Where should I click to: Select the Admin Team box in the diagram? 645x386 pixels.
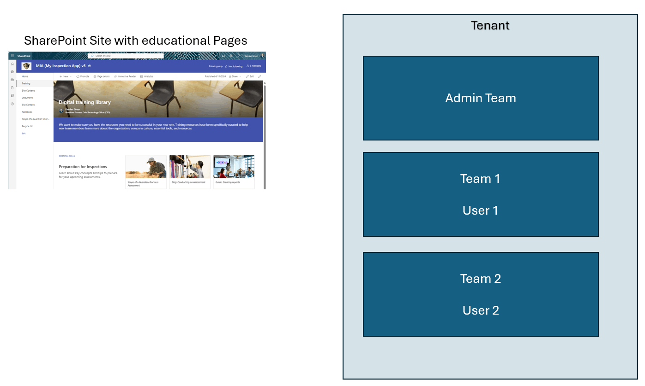pos(481,98)
